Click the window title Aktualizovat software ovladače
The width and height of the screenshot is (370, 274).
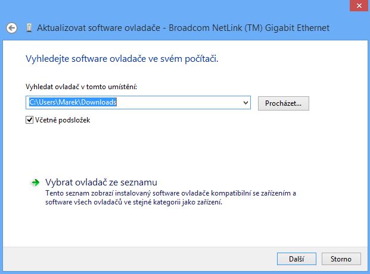point(99,28)
